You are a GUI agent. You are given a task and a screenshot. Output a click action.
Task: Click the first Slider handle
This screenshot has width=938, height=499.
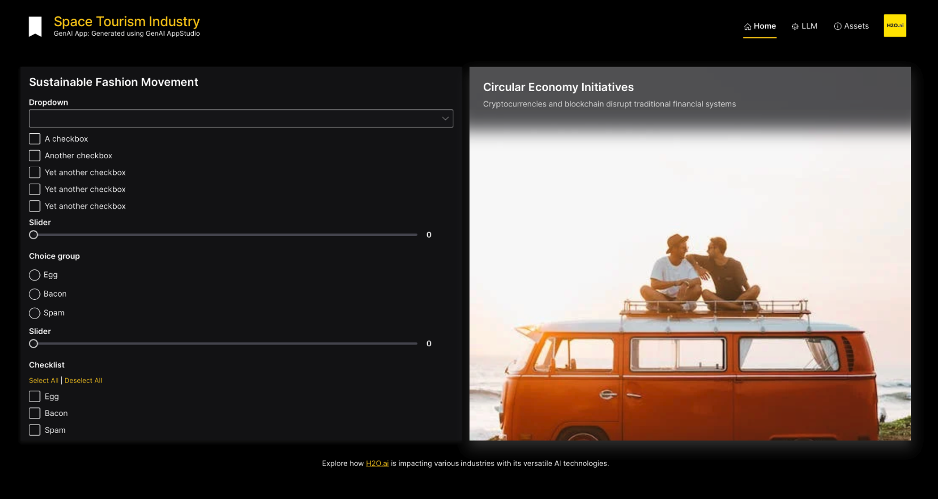(34, 235)
